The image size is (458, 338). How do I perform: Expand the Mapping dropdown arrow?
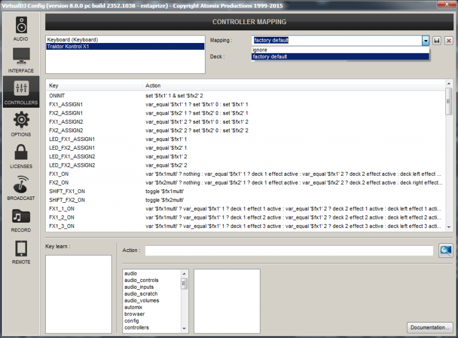425,40
